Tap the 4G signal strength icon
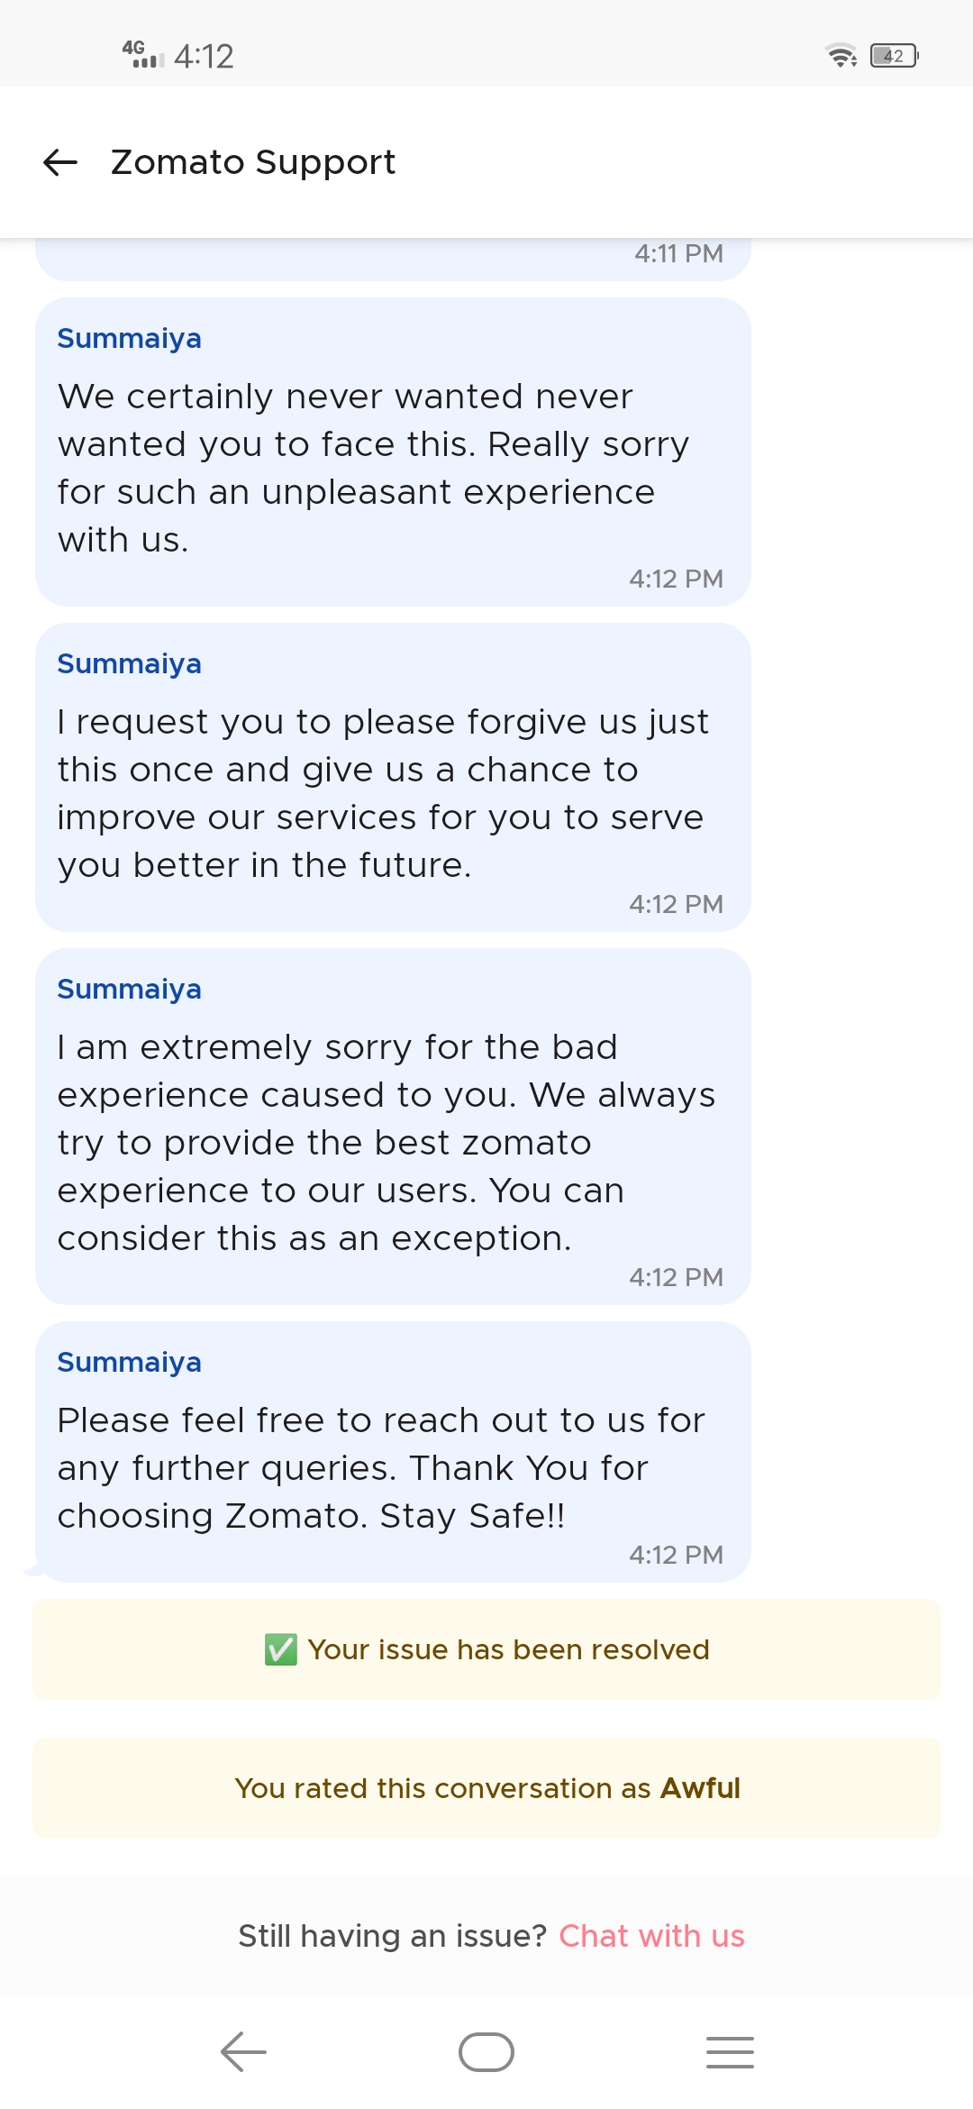The width and height of the screenshot is (973, 2109). 143,54
